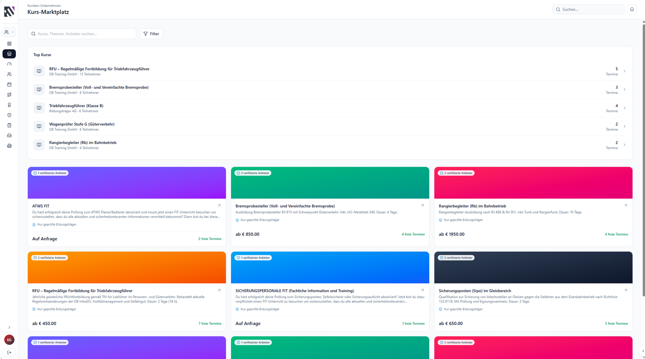
Task: Open the calendar icon in sidebar
Action: [9, 85]
